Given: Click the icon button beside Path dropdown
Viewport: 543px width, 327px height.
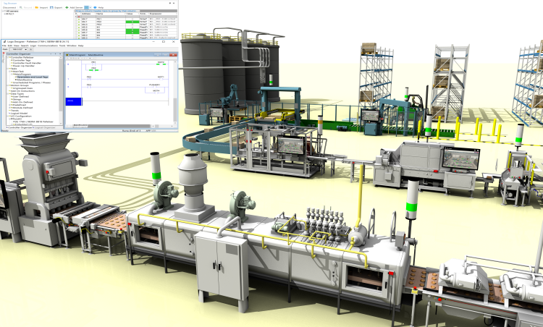Looking at the screenshot, I should tap(31, 49).
